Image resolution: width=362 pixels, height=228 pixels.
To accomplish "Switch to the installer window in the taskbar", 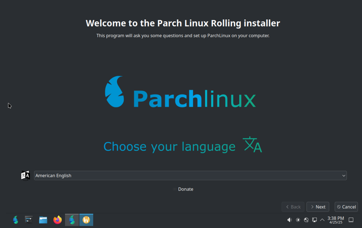I will 72,220.
